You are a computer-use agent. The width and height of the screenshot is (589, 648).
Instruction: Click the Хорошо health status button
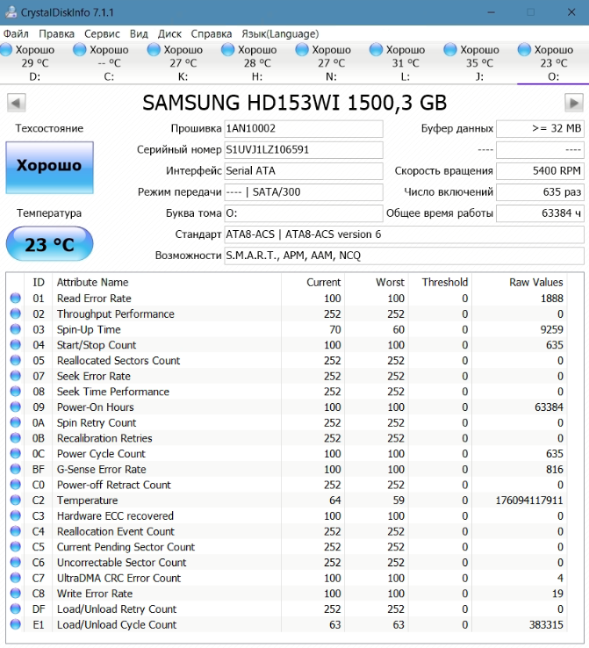[x=49, y=168]
